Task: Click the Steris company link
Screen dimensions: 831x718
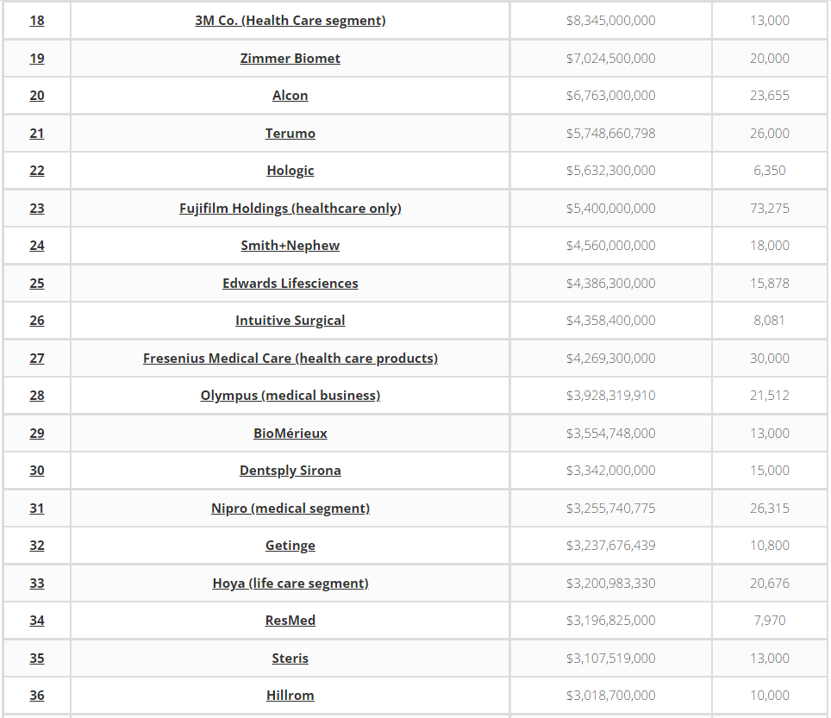Action: [x=290, y=659]
